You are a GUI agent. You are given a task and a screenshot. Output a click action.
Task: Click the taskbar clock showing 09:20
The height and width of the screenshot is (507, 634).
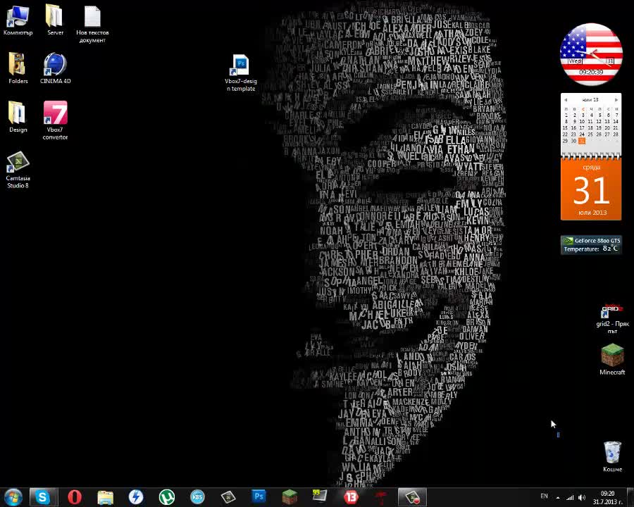[x=608, y=498]
